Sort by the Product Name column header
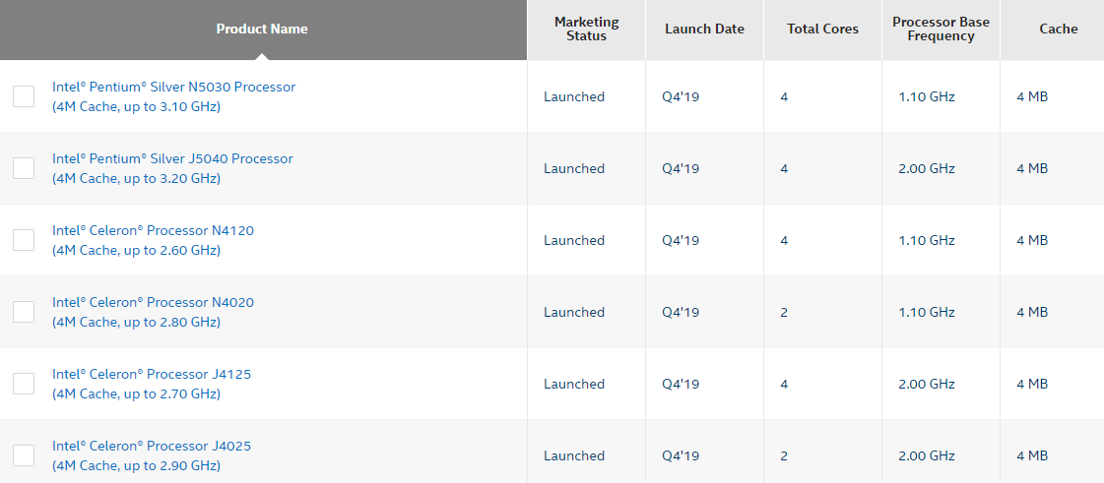 [x=262, y=29]
